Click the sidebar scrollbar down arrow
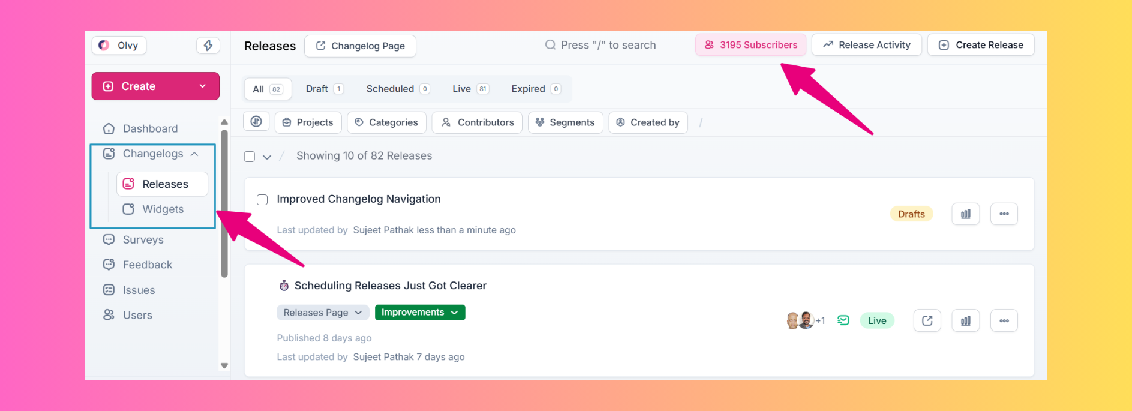This screenshot has height=411, width=1132. [x=224, y=365]
